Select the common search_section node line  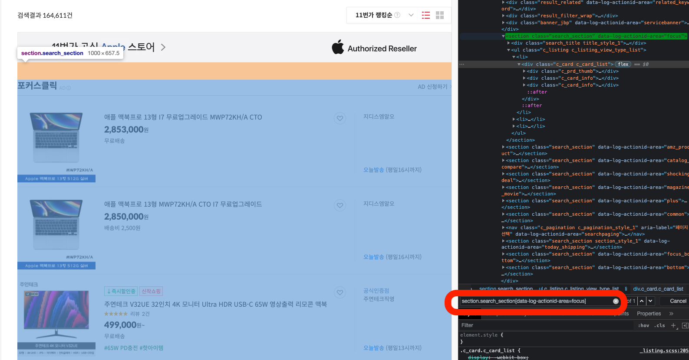(595, 217)
